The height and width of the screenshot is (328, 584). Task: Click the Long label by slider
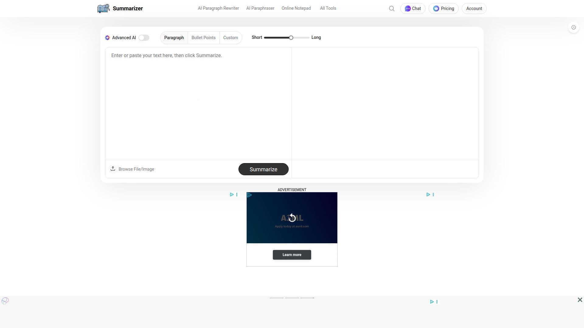[x=316, y=37]
